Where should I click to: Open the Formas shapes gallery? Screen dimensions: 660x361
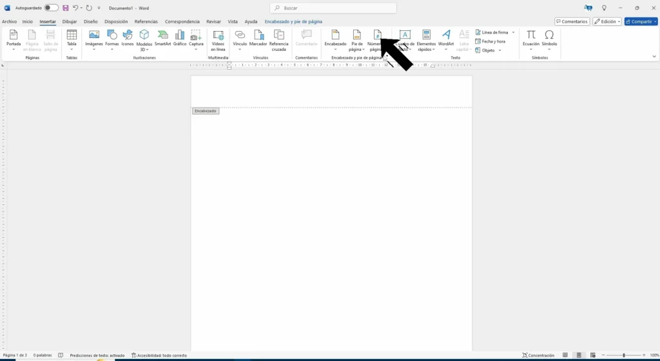click(112, 40)
